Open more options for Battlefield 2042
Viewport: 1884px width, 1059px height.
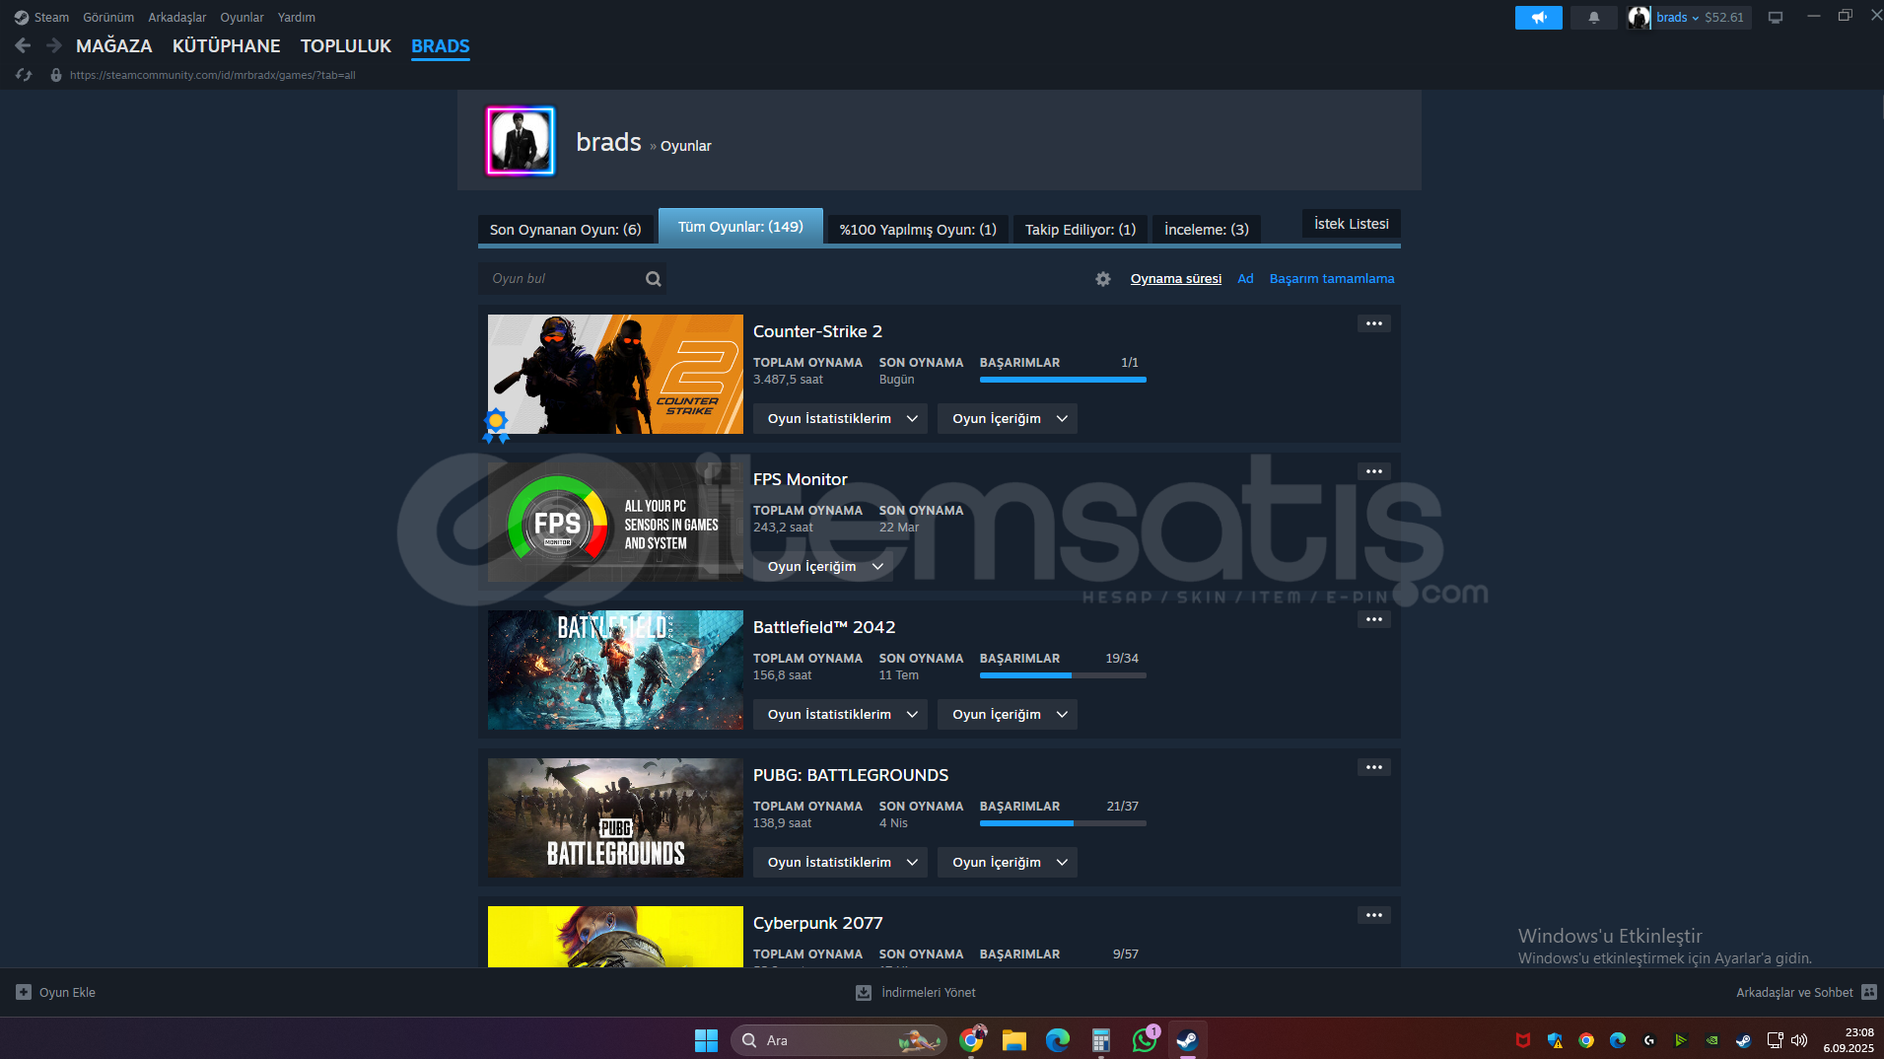(x=1373, y=619)
